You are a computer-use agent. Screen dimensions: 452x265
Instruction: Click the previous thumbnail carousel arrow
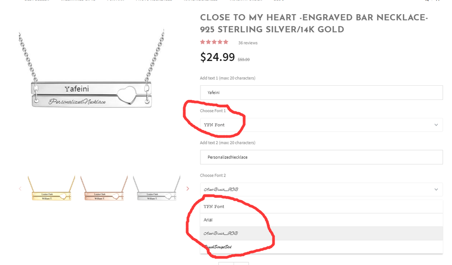tap(20, 189)
